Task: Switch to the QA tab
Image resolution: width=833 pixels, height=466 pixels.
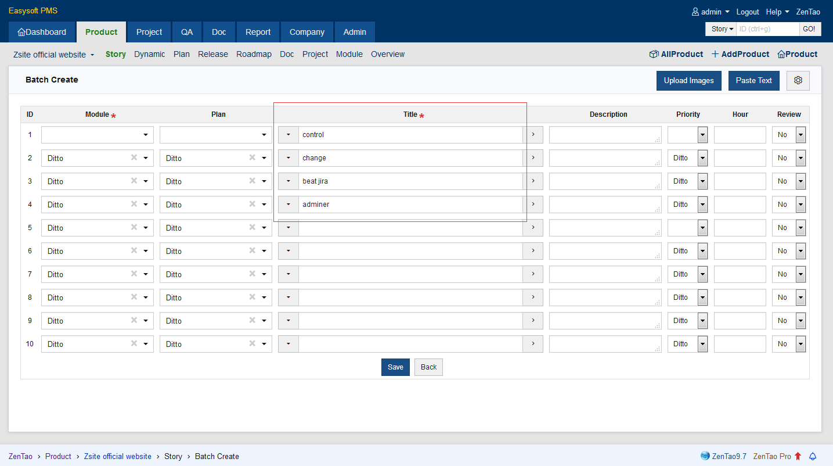Action: [x=187, y=32]
